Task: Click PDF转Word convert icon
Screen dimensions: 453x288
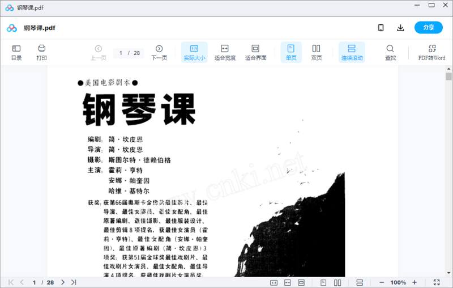Action: click(431, 52)
